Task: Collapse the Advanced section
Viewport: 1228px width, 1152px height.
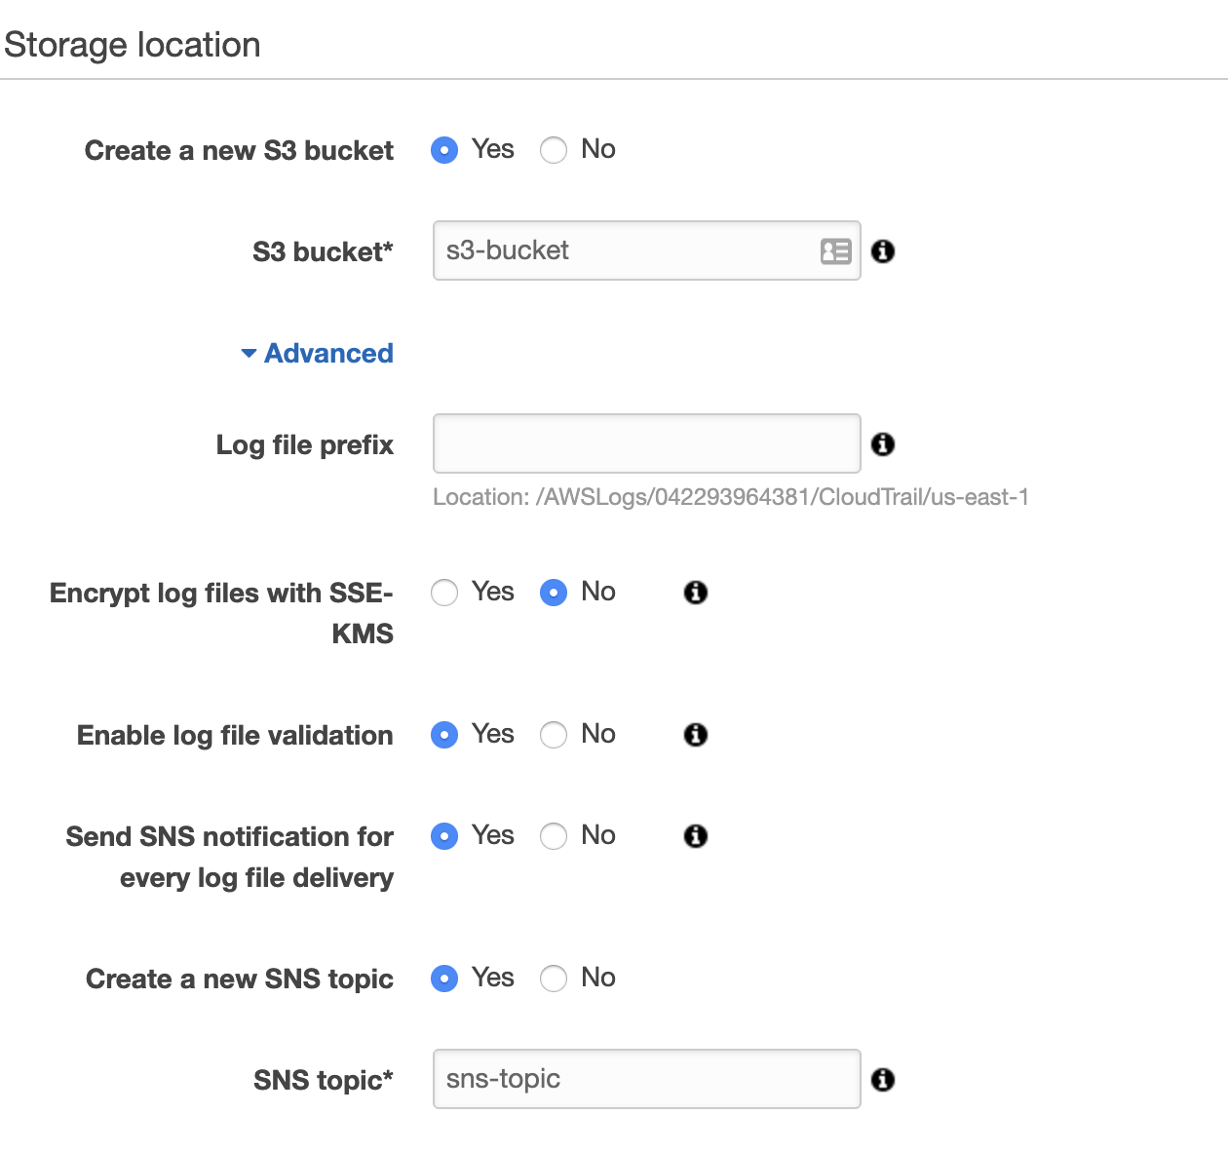Action: 318,353
